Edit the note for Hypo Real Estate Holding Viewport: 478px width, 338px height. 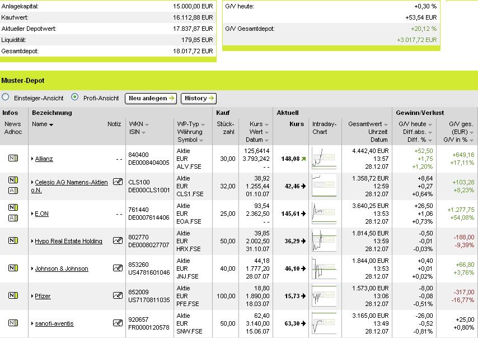[118, 240]
